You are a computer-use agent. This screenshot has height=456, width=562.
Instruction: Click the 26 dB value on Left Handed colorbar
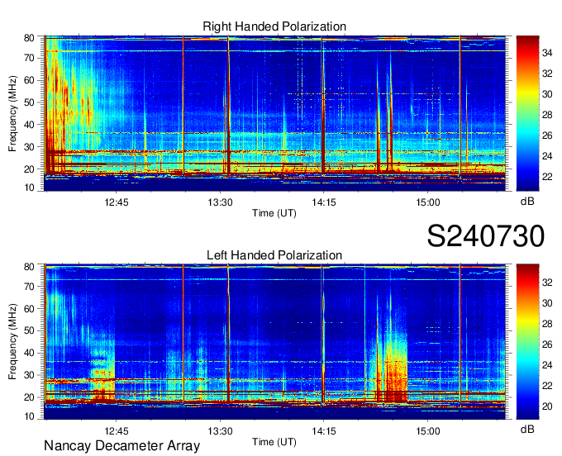coord(547,344)
